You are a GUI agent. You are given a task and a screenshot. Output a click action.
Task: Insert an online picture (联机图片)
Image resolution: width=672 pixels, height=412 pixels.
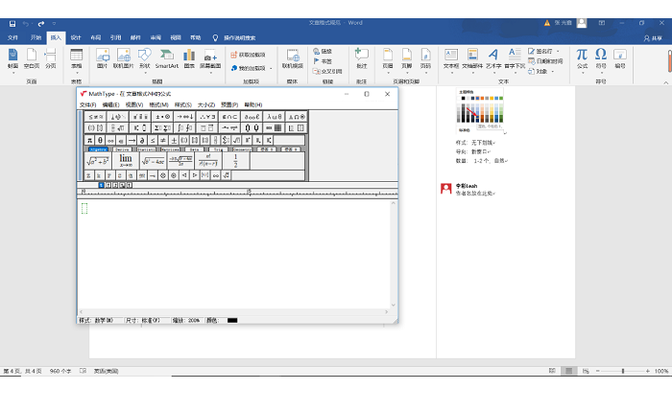coord(124,58)
